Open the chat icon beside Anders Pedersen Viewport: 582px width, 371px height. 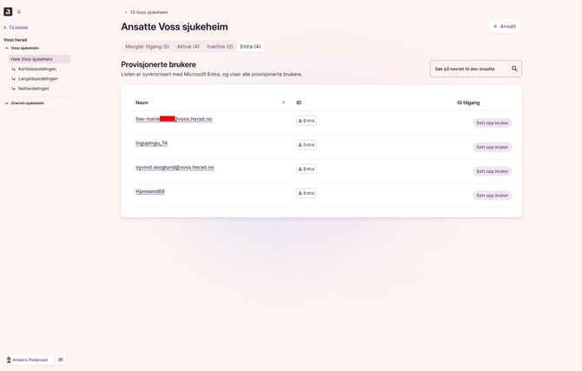[x=61, y=360]
